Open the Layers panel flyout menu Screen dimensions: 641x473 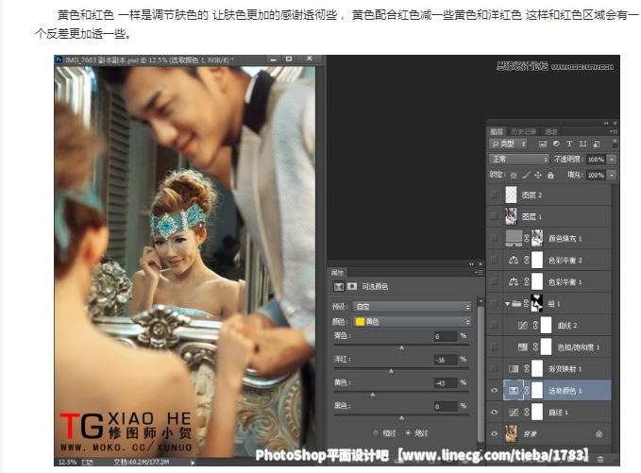(x=613, y=131)
